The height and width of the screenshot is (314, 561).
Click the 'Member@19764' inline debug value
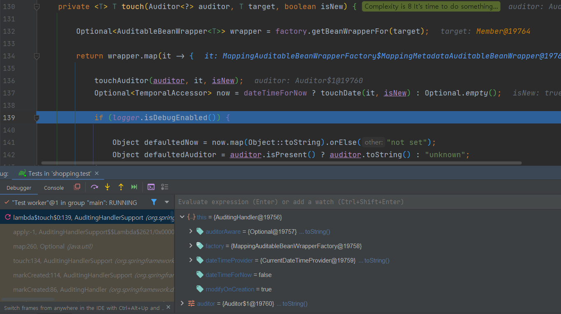click(503, 31)
